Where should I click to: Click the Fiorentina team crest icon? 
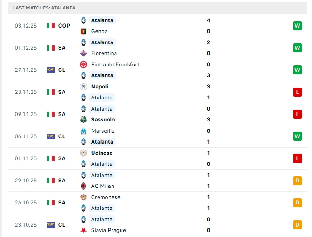(x=84, y=53)
